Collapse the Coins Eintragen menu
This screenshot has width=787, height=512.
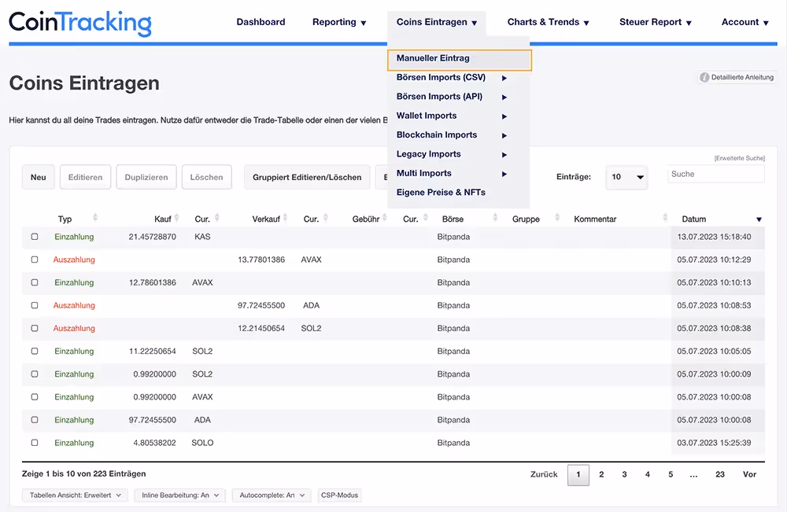(437, 22)
